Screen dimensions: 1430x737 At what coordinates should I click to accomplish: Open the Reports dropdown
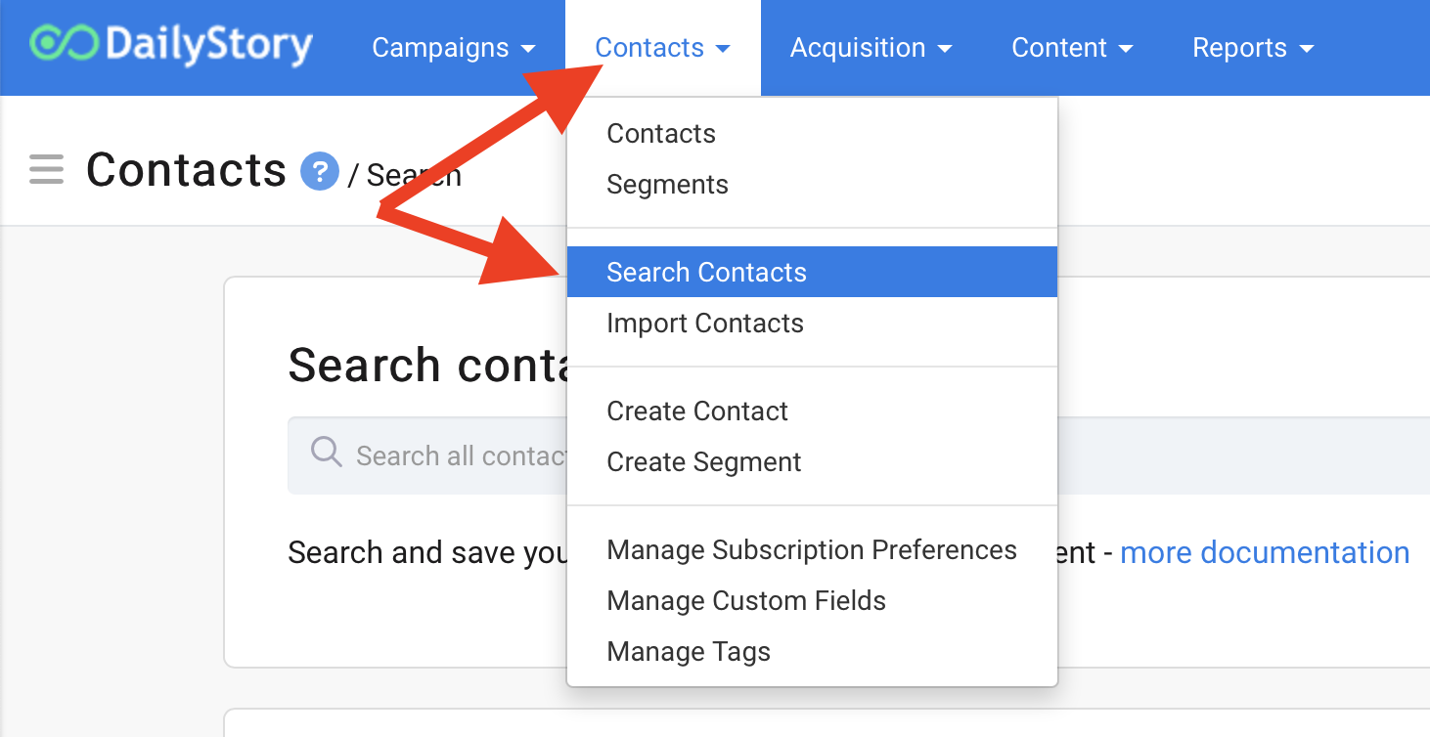tap(1253, 48)
